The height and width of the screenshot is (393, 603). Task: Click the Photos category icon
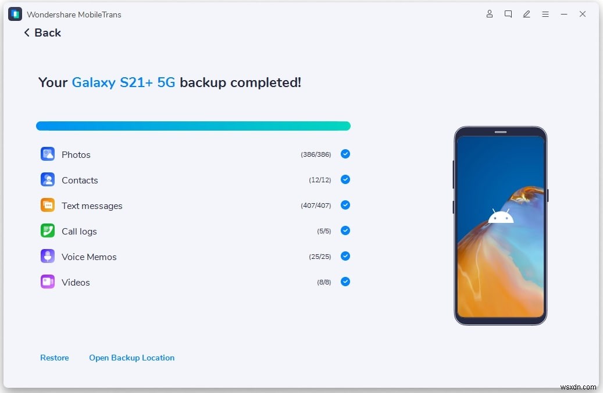click(x=47, y=154)
